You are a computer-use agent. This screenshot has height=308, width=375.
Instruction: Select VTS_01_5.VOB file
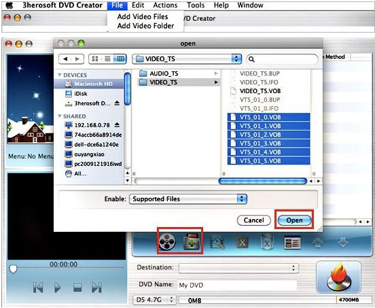tap(269, 161)
